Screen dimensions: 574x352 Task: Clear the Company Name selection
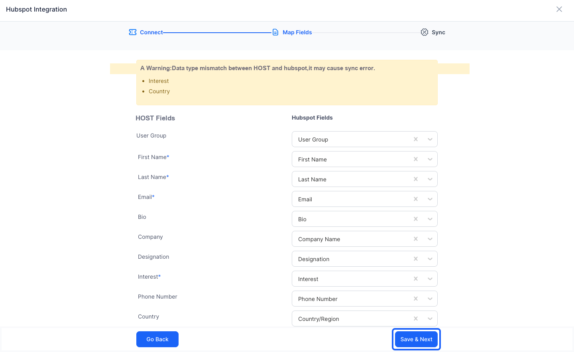click(416, 239)
